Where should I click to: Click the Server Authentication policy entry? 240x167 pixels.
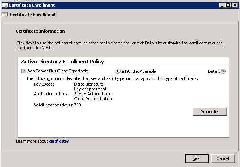[x=94, y=94]
